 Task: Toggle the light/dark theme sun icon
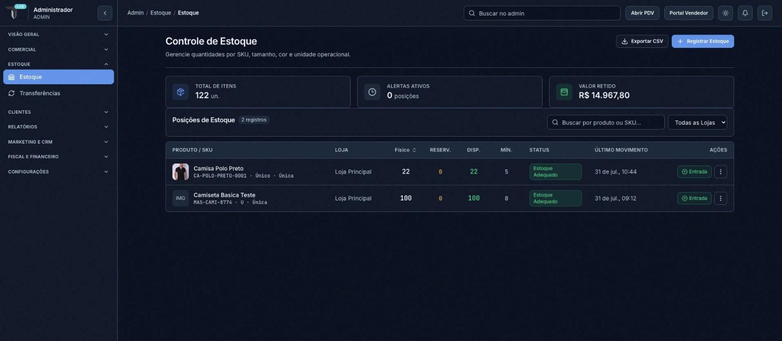click(726, 13)
